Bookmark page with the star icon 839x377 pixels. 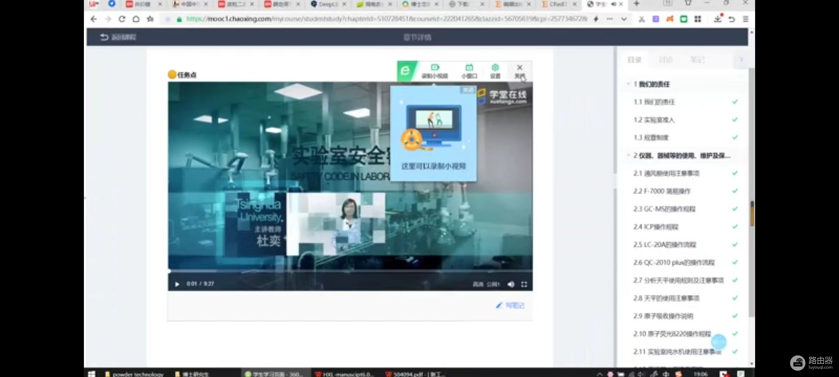click(x=150, y=19)
